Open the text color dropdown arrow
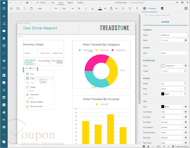Image resolution: width=190 pixels, height=148 pixels. click(105, 8)
